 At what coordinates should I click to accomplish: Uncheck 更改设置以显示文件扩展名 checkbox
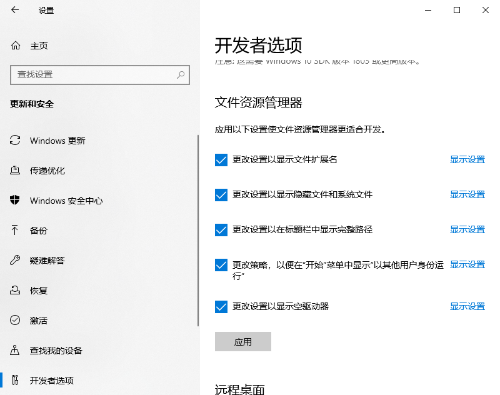(221, 160)
